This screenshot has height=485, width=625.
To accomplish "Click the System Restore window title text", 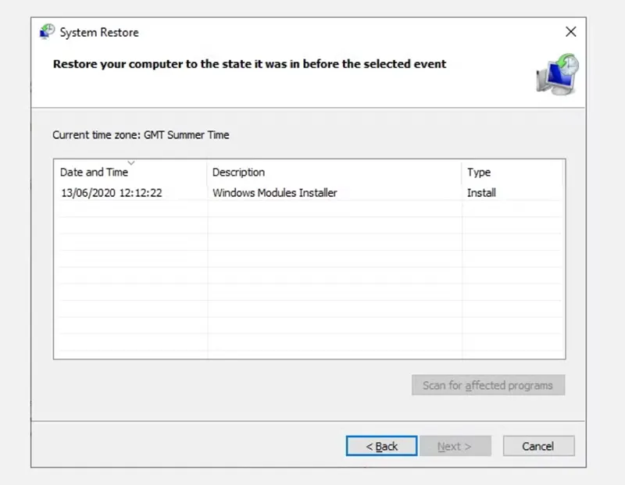I will (99, 33).
